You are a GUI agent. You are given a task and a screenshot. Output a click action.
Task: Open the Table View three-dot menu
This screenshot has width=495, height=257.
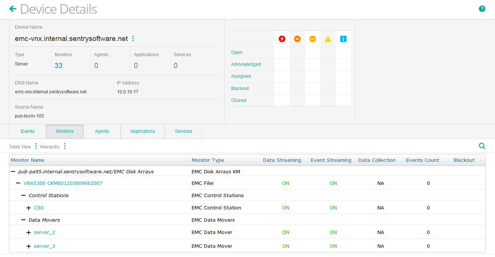click(x=35, y=147)
